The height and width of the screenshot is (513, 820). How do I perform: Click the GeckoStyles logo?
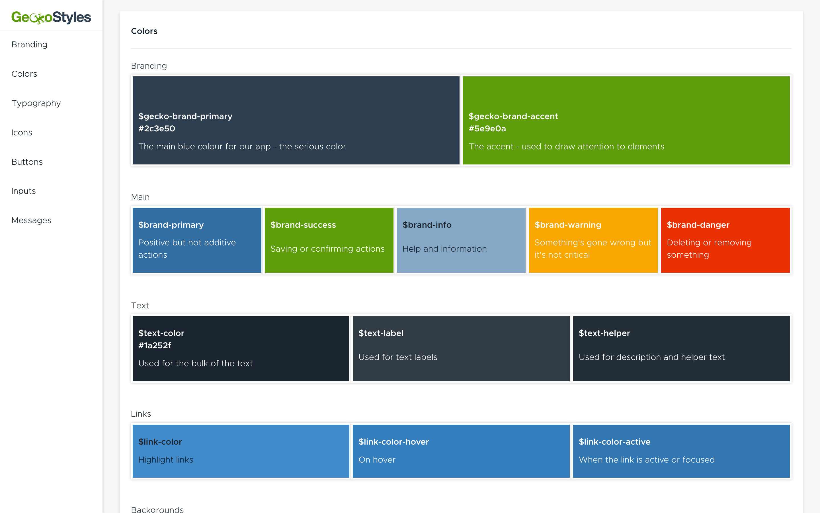51,17
